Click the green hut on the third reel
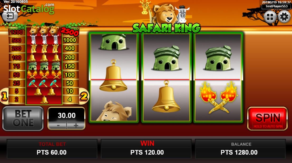292x163 pixels. [x=218, y=58]
